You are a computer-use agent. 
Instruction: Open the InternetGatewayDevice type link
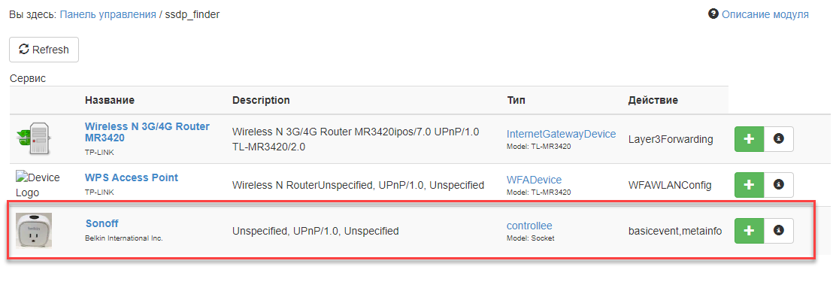[561, 134]
